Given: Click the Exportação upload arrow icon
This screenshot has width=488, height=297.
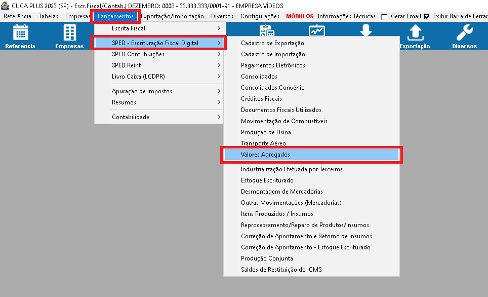Looking at the screenshot, I should tap(415, 32).
